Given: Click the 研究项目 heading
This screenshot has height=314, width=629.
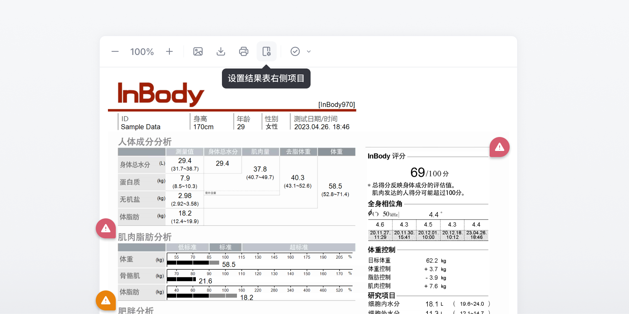Looking at the screenshot, I should click(x=382, y=295).
